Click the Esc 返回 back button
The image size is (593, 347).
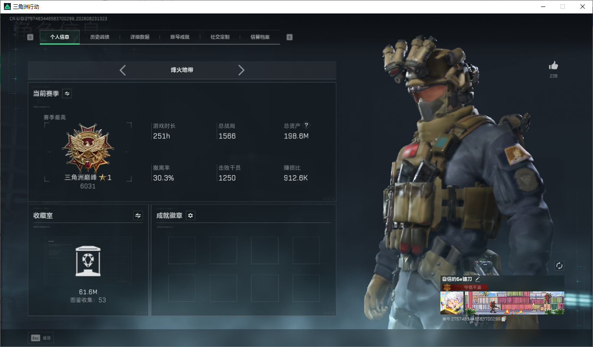click(41, 338)
